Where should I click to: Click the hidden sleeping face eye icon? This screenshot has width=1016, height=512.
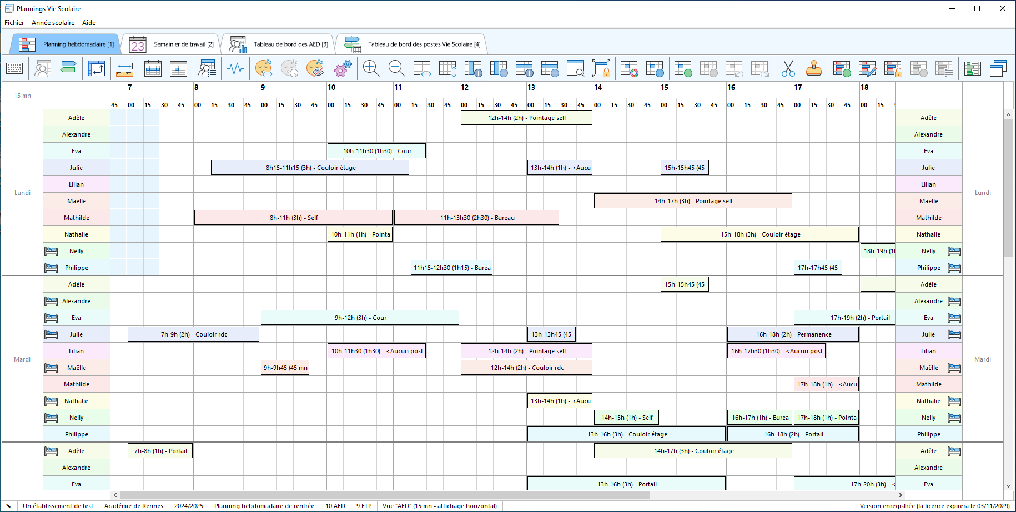(315, 68)
